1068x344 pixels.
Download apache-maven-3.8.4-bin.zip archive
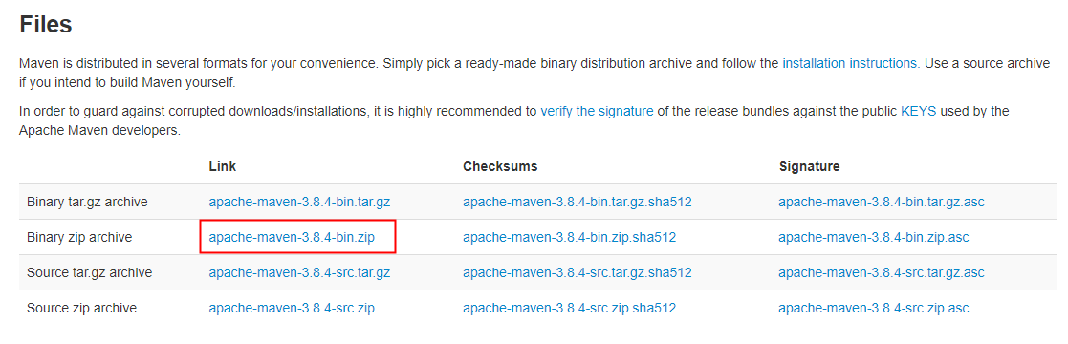click(x=292, y=238)
